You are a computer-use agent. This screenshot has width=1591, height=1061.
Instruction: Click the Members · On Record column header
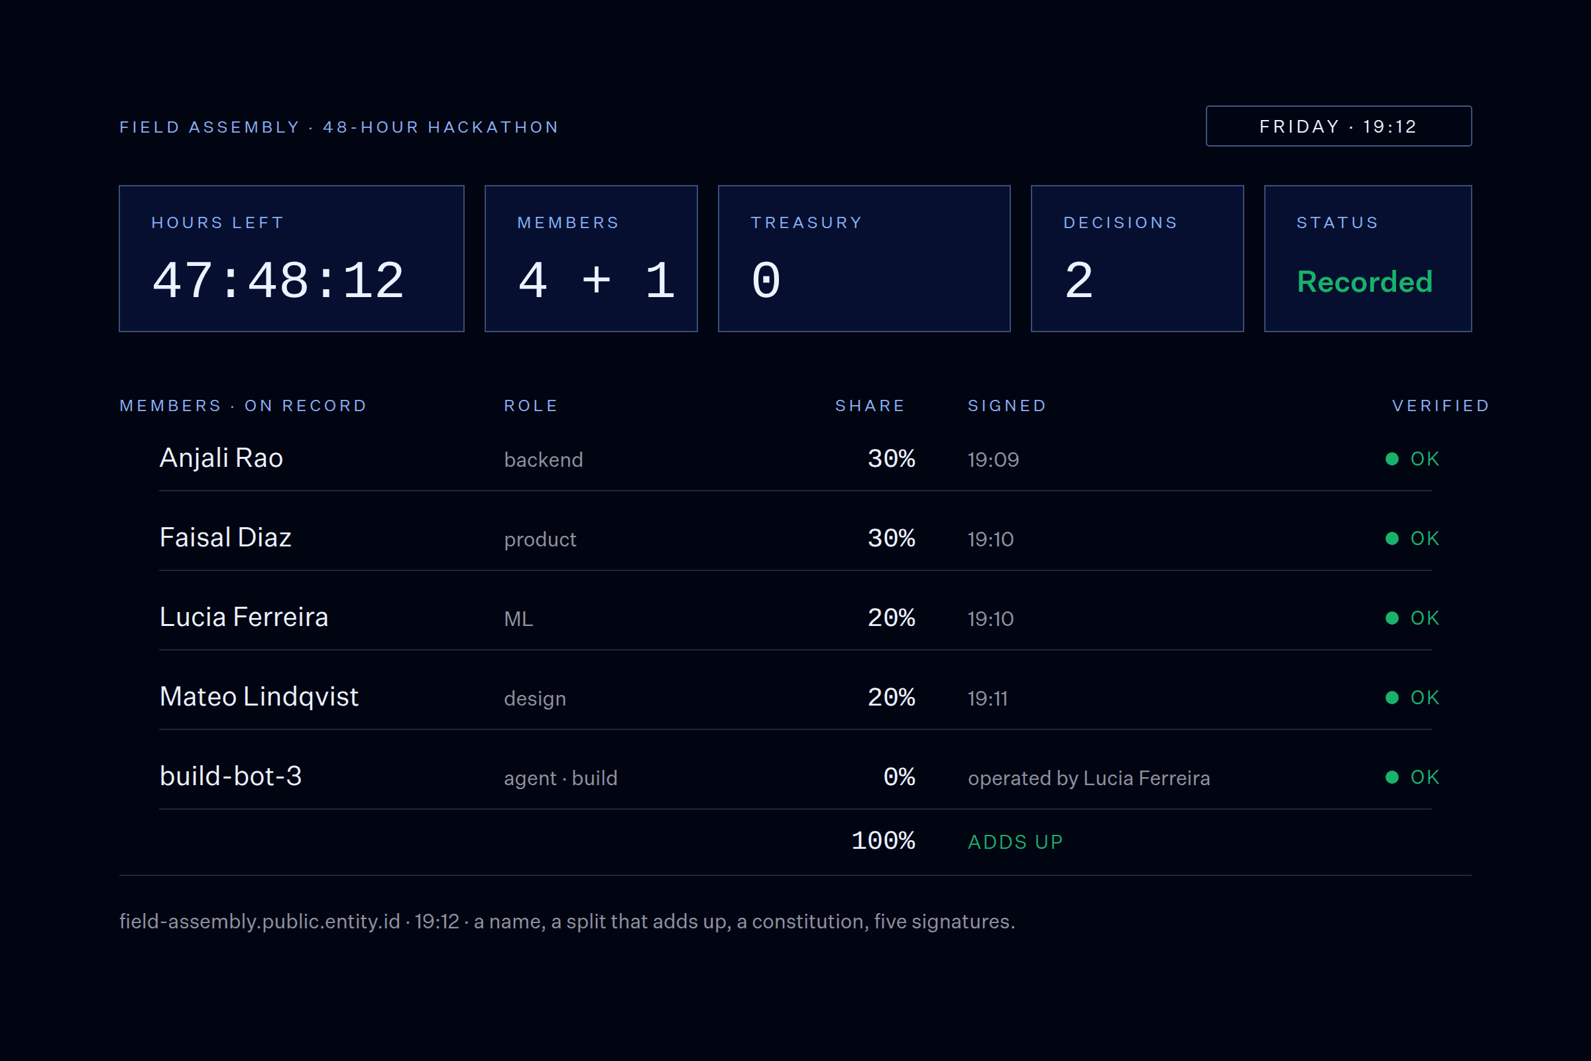tap(243, 406)
